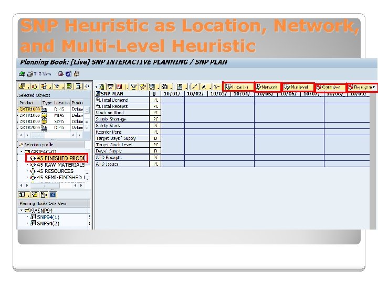Select the DXTR1000 row with location SD45
Image resolution: width=378 pixels, height=283 pixels.
[51, 121]
